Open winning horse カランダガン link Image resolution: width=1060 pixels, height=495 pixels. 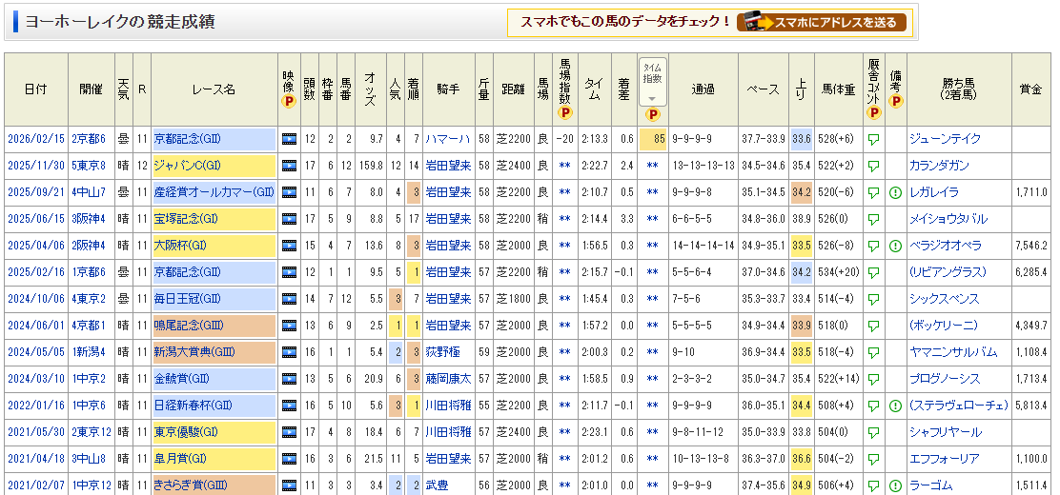(x=941, y=166)
